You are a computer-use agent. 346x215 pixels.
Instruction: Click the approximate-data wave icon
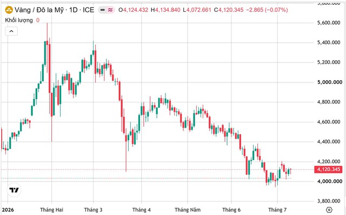110,10
